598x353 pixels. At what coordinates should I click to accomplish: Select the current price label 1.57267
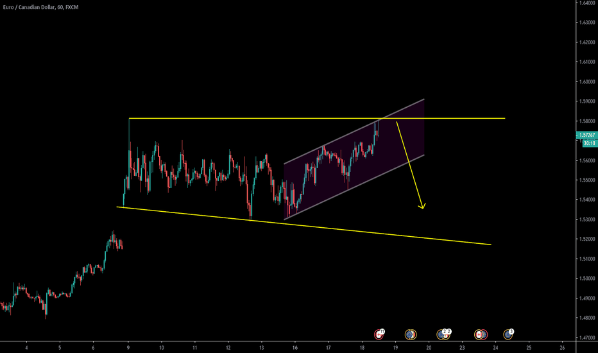click(586, 135)
